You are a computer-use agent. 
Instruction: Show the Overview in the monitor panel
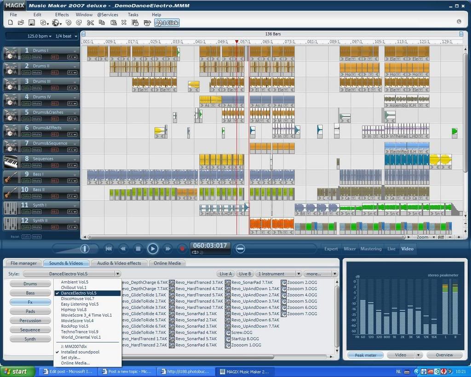pyautogui.click(x=444, y=355)
